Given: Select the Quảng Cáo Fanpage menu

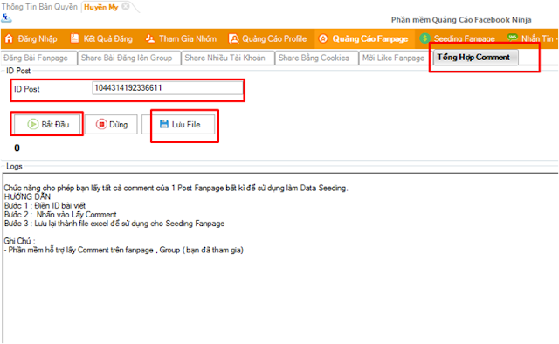Looking at the screenshot, I should pos(364,38).
